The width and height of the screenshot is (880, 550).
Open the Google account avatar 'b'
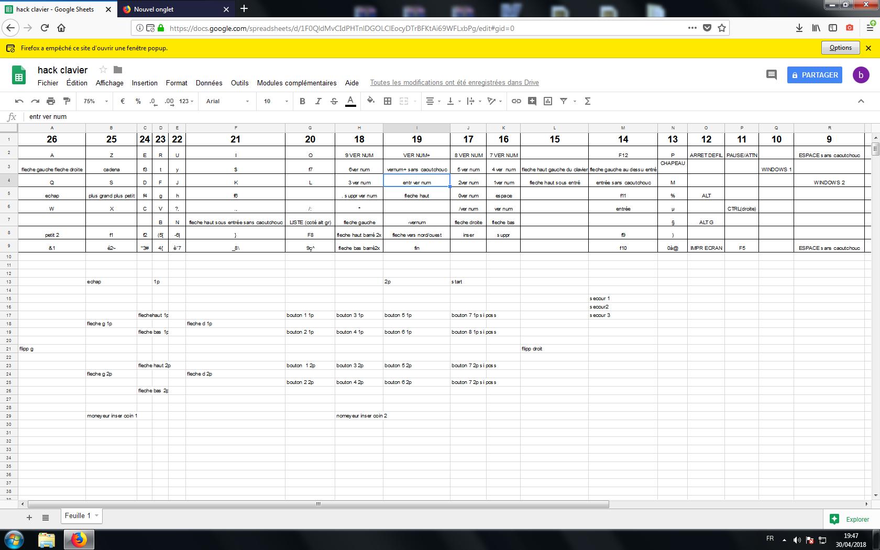861,75
